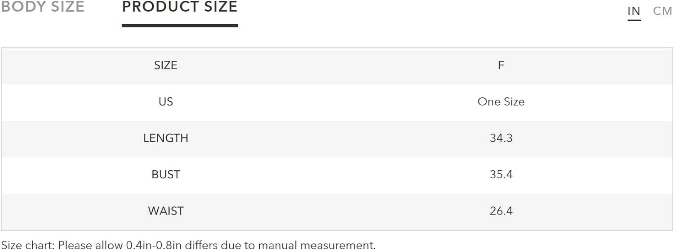The height and width of the screenshot is (250, 674).
Task: Select the LENGTH row label
Action: click(x=166, y=138)
